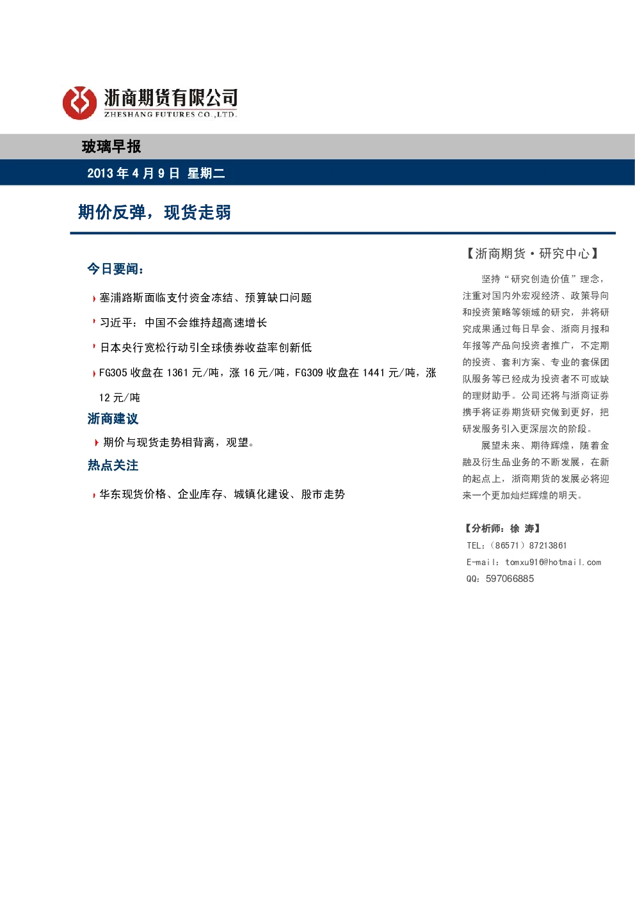Select headline 期价反弹，现货走弱
This screenshot has width=635, height=898.
point(154,212)
